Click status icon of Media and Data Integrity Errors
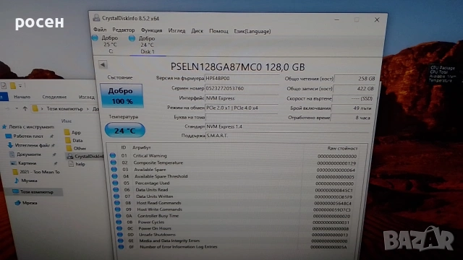Image resolution: width=463 pixels, height=260 pixels. point(121,240)
